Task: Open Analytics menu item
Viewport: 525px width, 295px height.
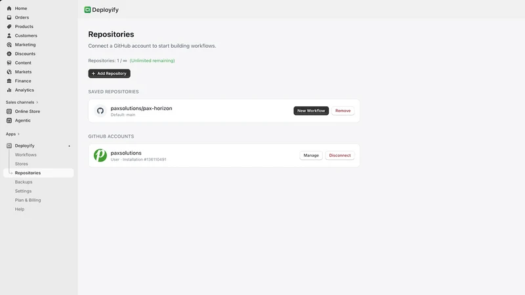Action: 24,90
